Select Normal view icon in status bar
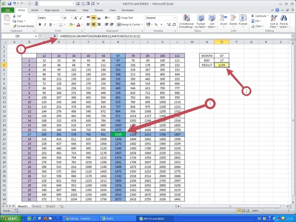Image resolution: width=296 pixels, height=222 pixels. click(239, 211)
